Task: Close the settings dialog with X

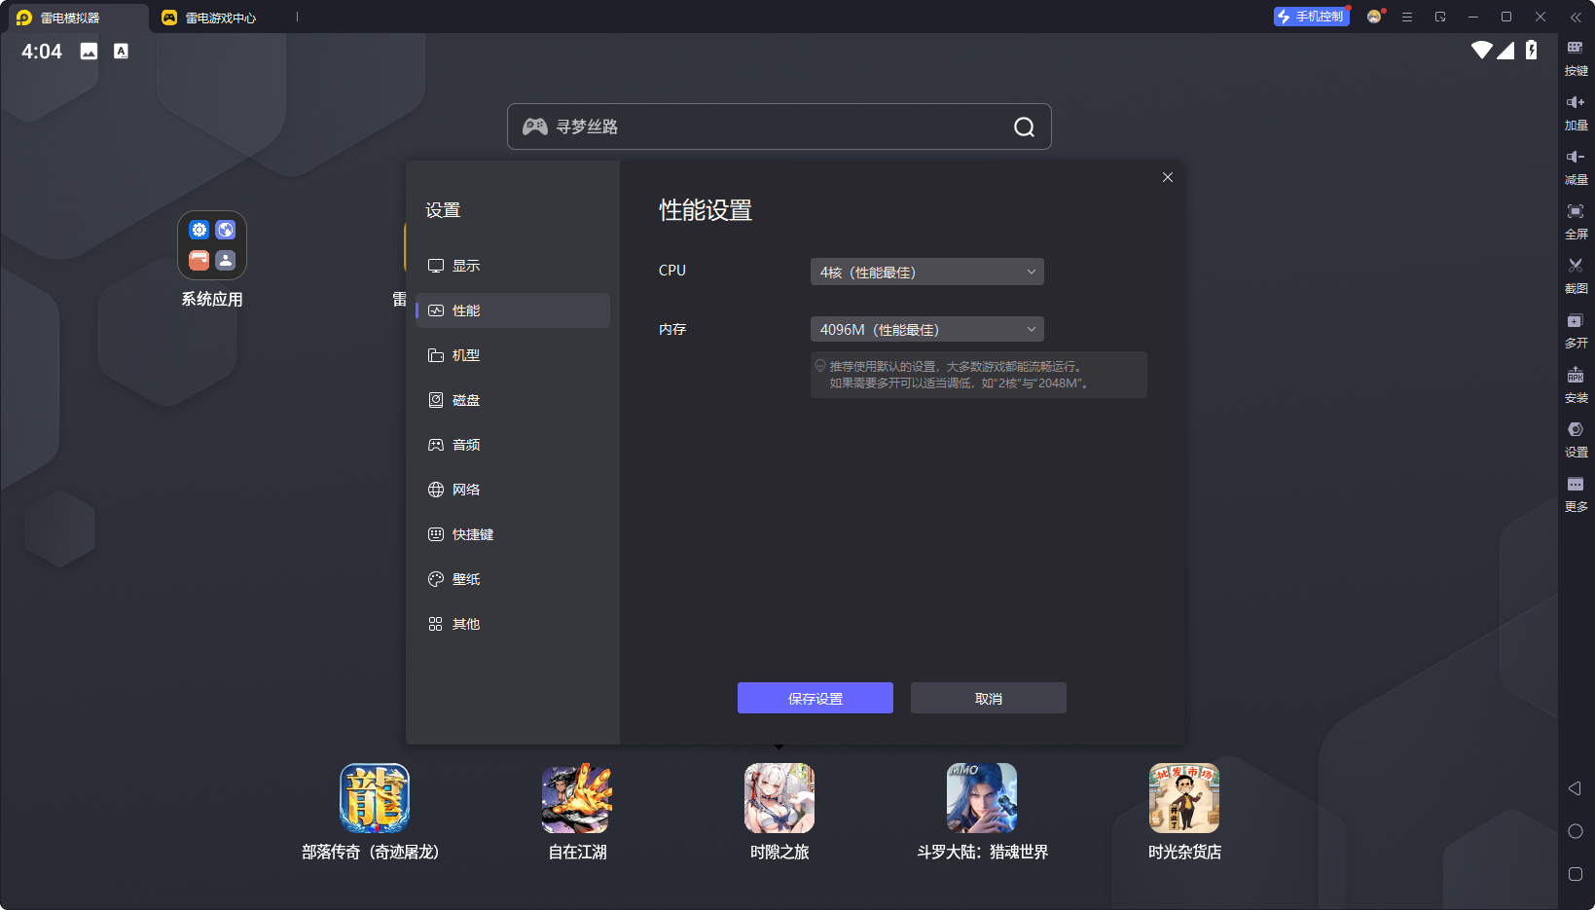Action: pyautogui.click(x=1168, y=177)
